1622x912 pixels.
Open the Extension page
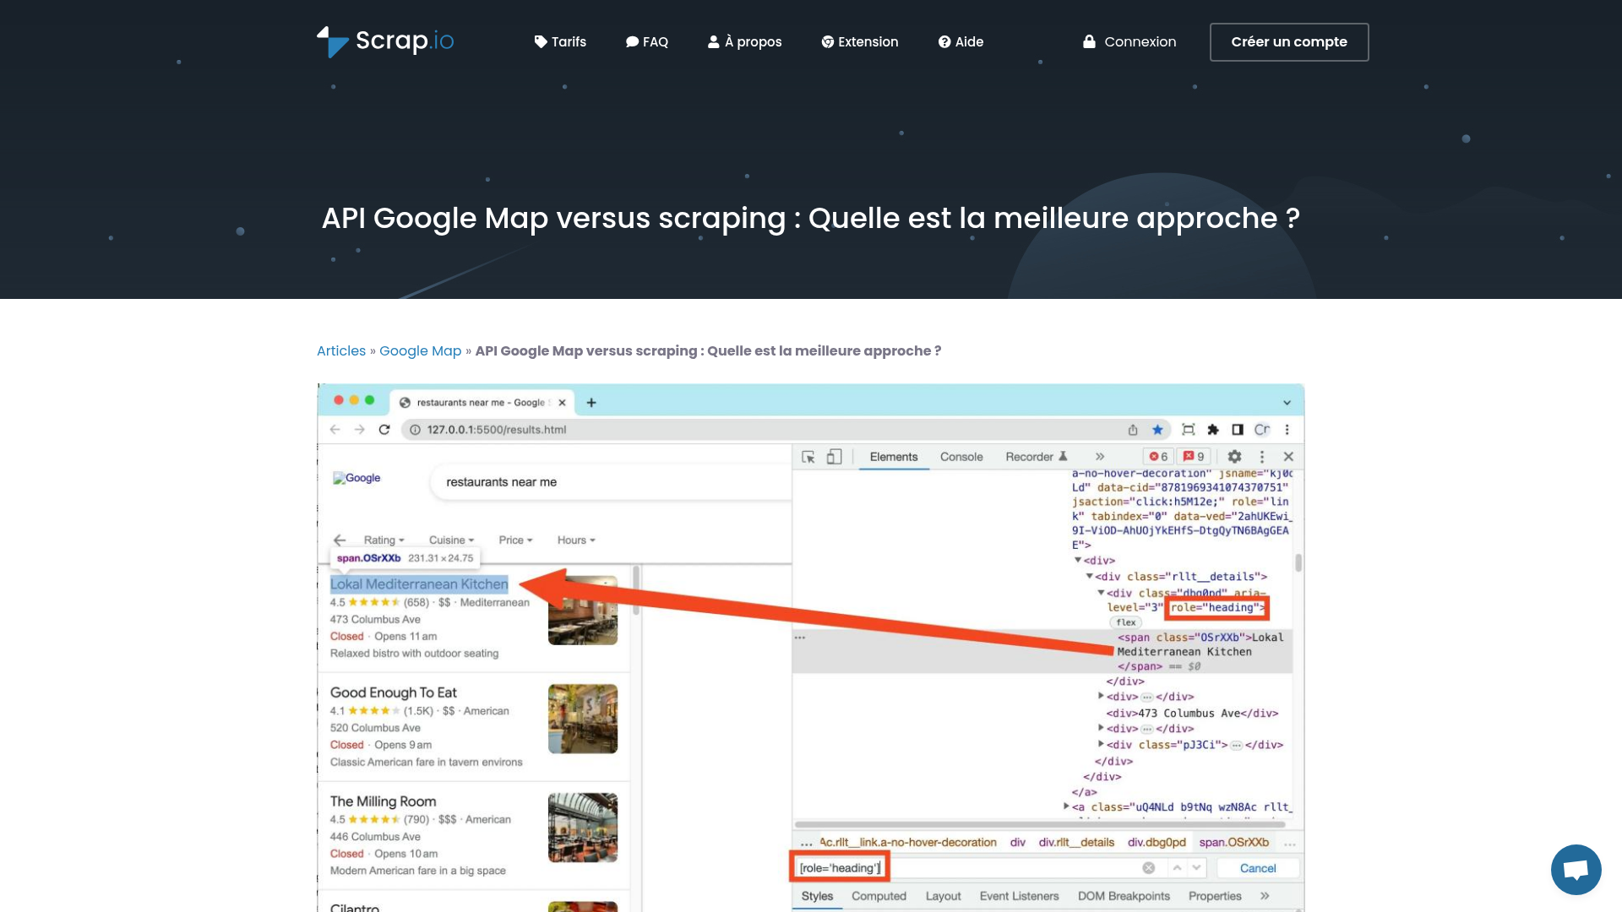point(859,41)
